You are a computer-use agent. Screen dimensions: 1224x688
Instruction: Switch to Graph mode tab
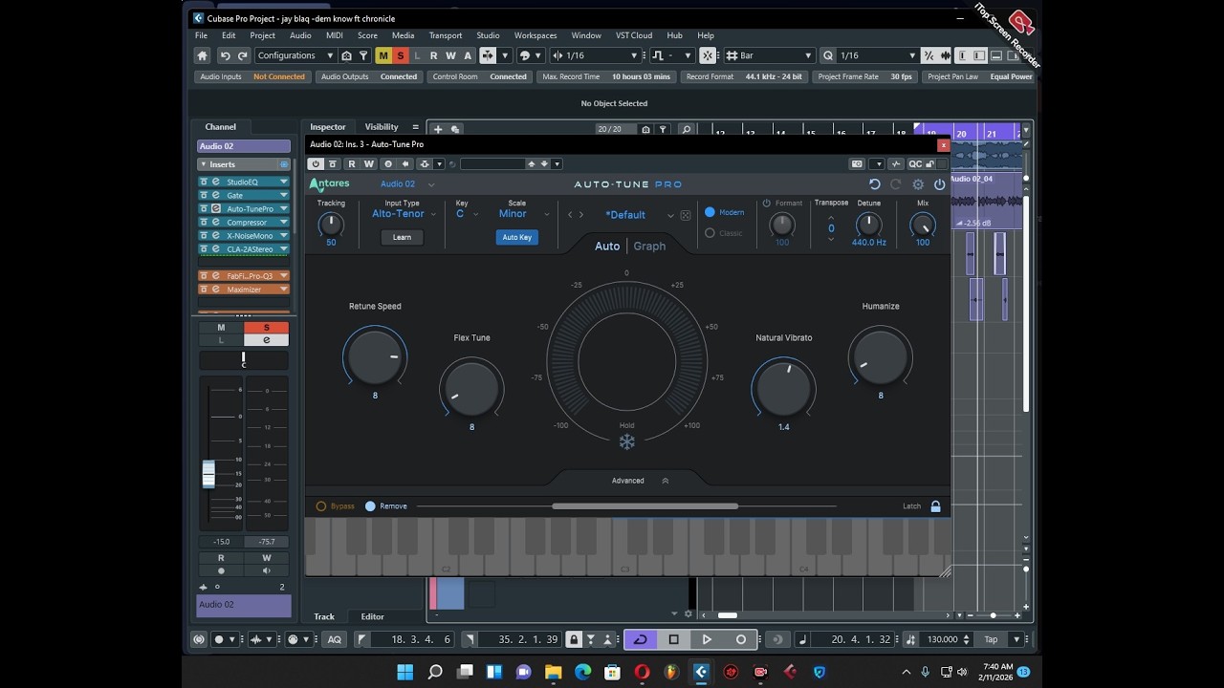tap(649, 246)
